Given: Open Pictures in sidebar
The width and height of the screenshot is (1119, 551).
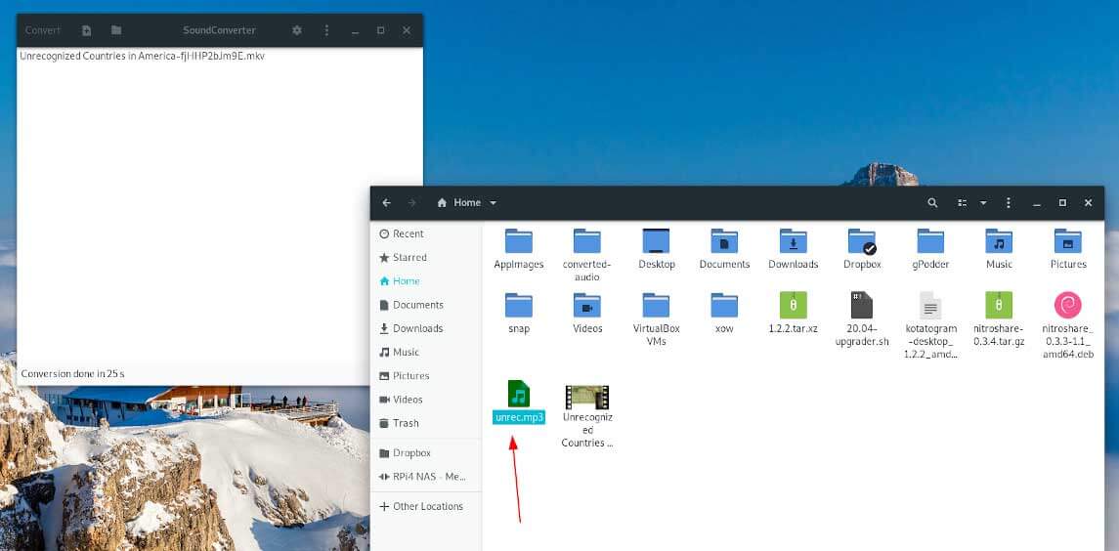Looking at the screenshot, I should point(426,375).
